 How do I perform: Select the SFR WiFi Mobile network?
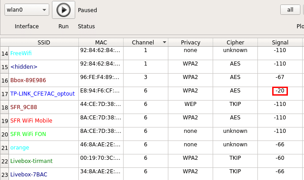click(x=31, y=120)
